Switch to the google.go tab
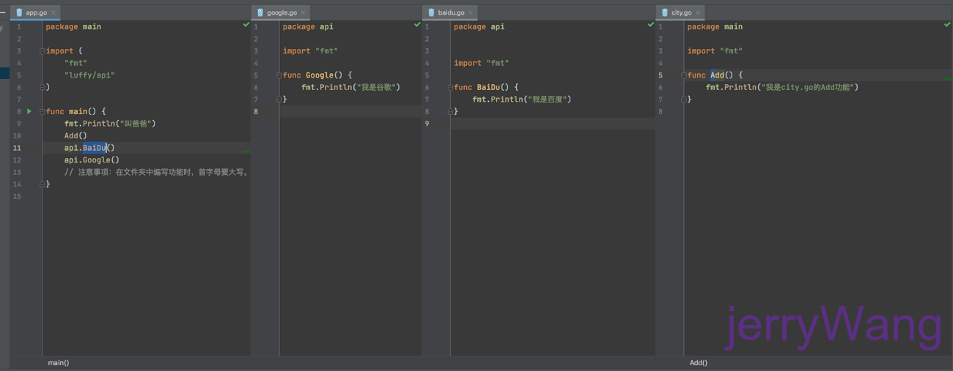 [282, 12]
